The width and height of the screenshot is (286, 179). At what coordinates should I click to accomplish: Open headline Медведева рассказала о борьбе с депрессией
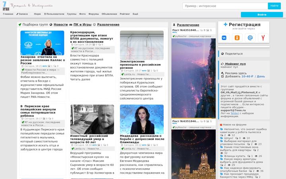click(142, 139)
